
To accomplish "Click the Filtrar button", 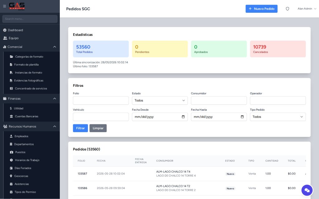I will click(80, 128).
